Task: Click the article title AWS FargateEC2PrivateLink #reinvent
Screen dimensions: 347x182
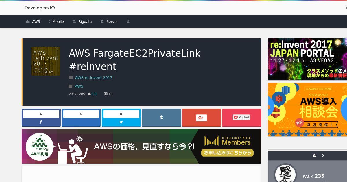Action: 134,60
